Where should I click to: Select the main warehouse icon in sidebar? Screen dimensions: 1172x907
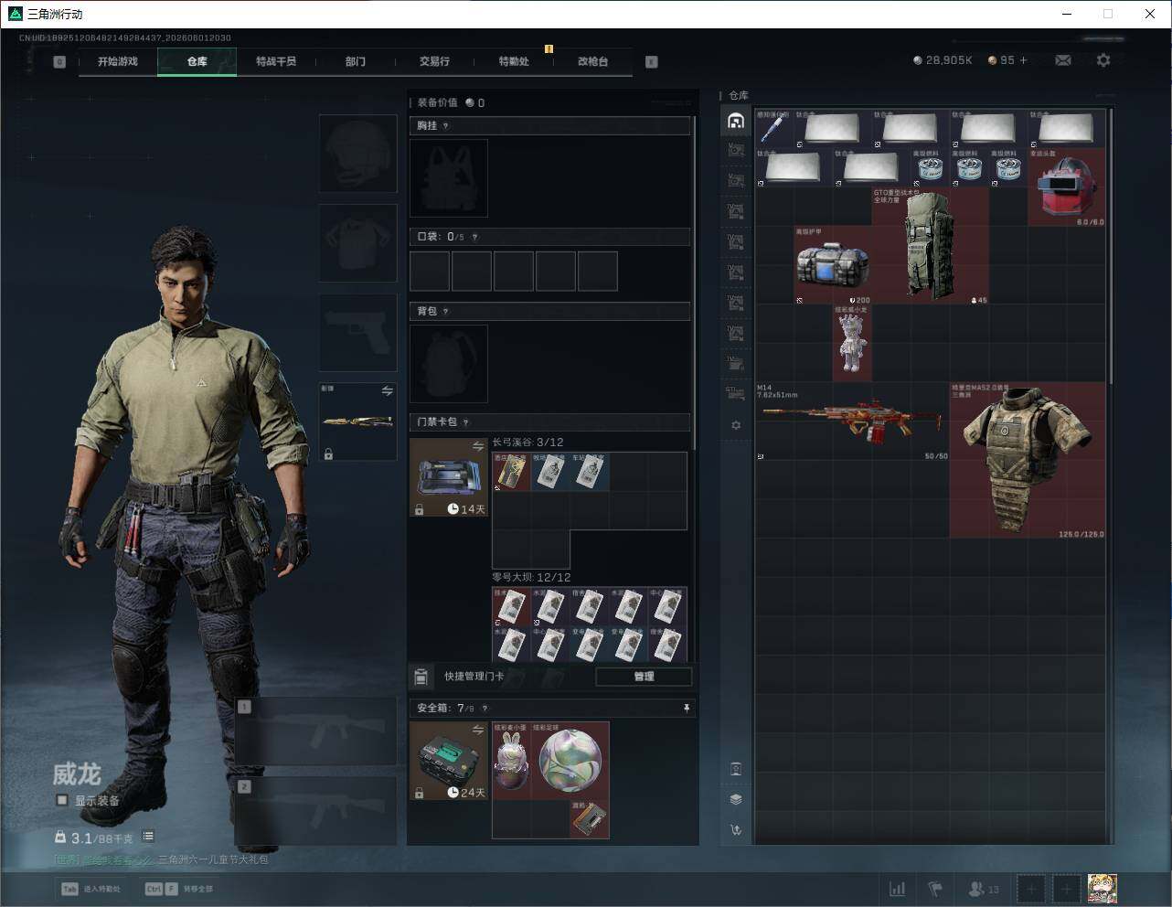coord(736,121)
